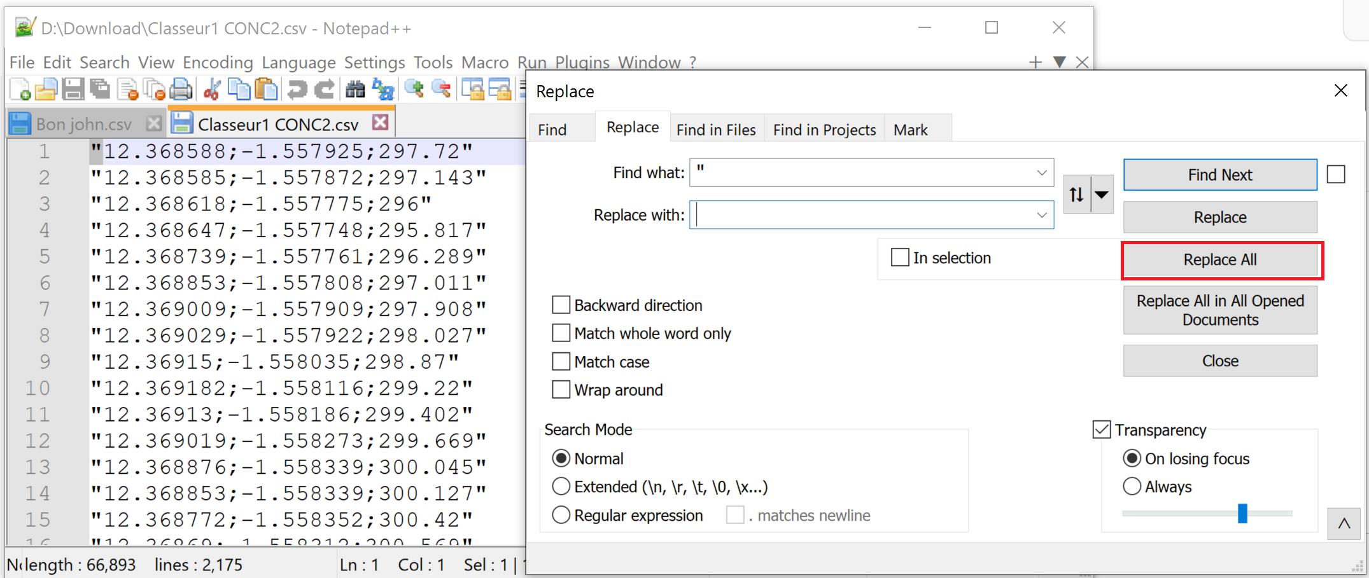Click the Synchronize Vertical Scrolling lock icon
The image size is (1369, 578).
point(473,90)
